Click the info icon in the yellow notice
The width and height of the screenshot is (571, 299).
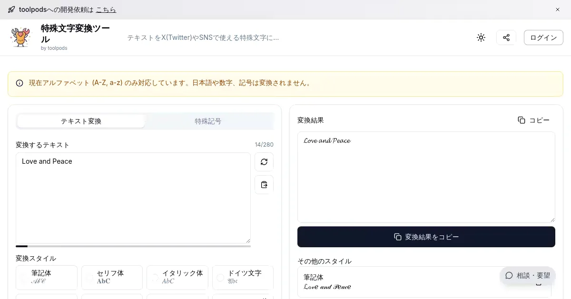20,83
